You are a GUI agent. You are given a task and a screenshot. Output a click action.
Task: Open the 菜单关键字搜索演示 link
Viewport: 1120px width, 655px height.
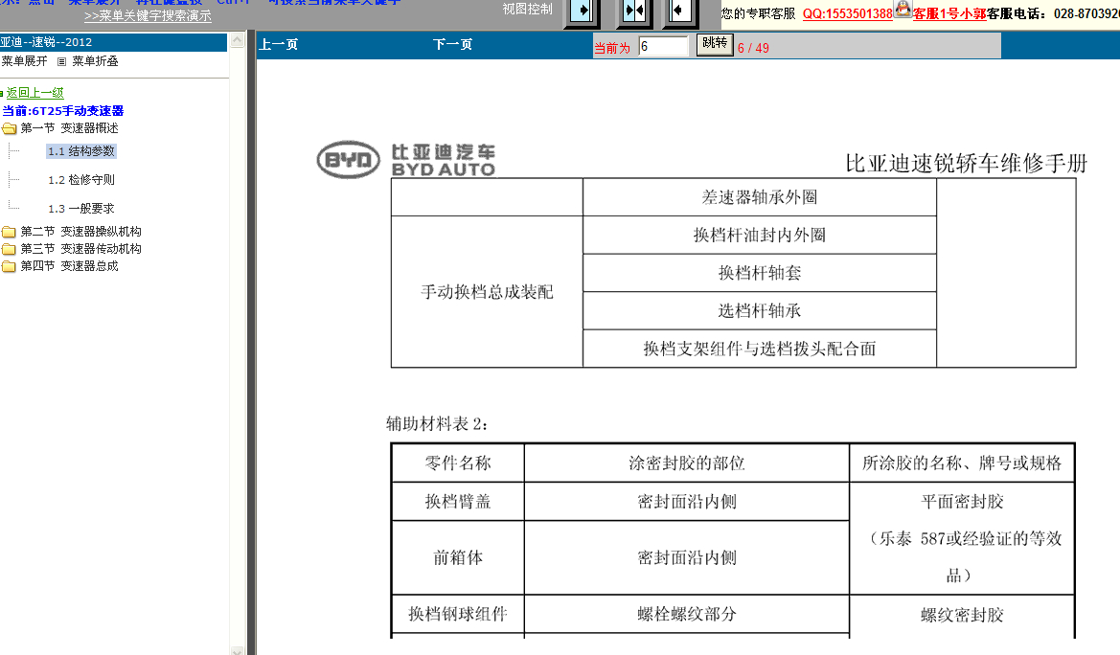pos(148,15)
